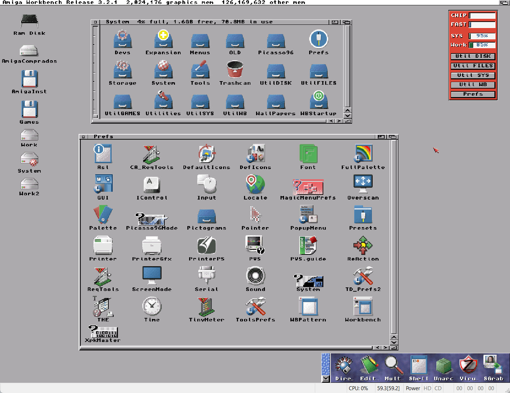
Task: Click the Work disk usage gauge
Action: (x=482, y=45)
